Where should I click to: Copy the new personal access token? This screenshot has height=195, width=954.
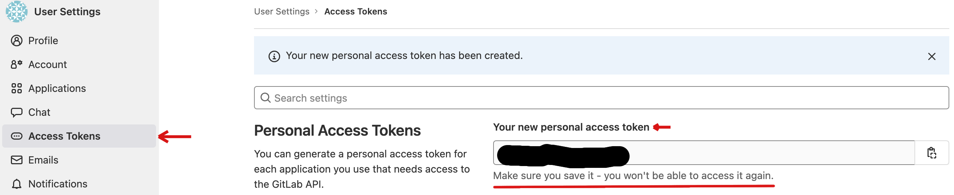pyautogui.click(x=932, y=153)
